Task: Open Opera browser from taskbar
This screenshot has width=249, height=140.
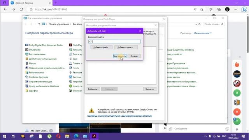Action: point(58,136)
